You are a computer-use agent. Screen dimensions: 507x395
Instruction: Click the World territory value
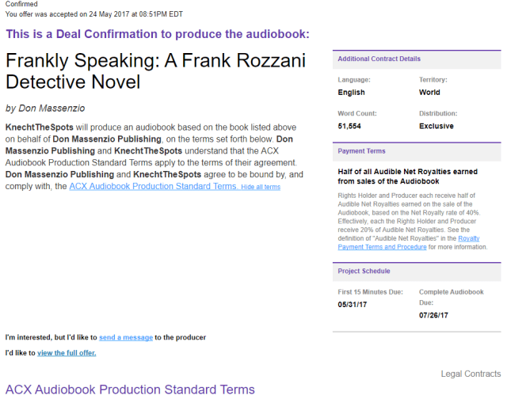(x=430, y=93)
